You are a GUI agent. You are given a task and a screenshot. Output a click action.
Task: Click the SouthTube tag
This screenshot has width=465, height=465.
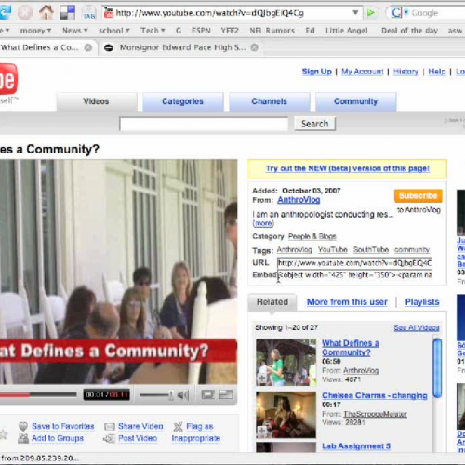[x=371, y=250]
